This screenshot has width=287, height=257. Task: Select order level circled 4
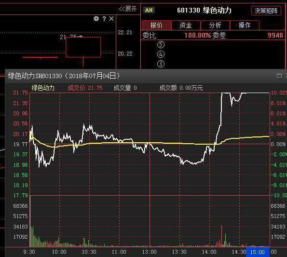point(161,54)
